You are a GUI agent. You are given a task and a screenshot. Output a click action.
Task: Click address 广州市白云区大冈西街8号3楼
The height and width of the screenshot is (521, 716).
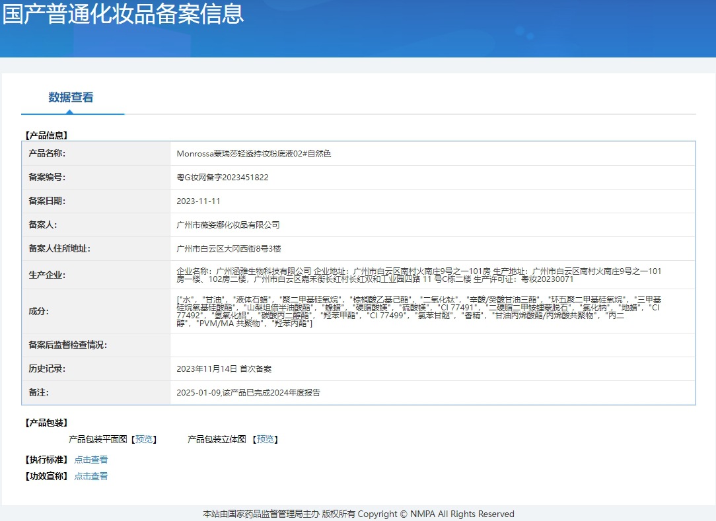click(229, 248)
